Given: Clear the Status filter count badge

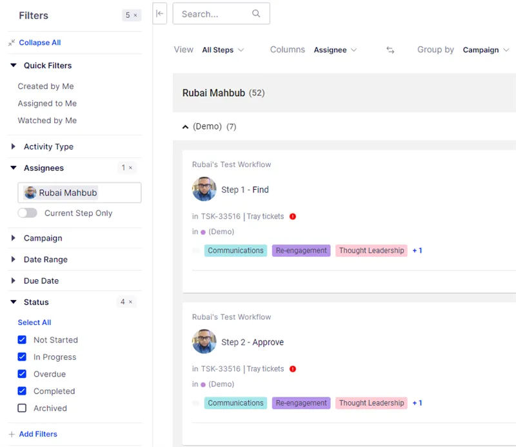Looking at the screenshot, I should point(130,302).
